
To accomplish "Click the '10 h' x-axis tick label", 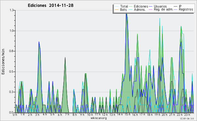I will click(90, 115).
